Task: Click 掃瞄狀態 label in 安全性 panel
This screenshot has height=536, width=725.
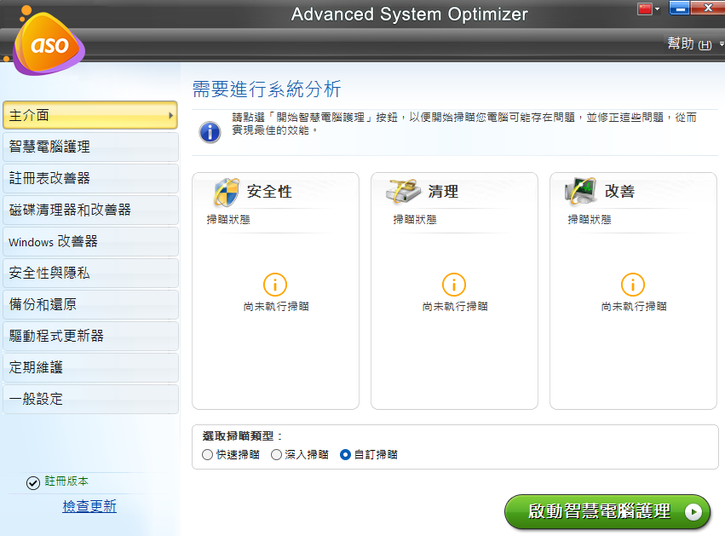Action: 228,220
